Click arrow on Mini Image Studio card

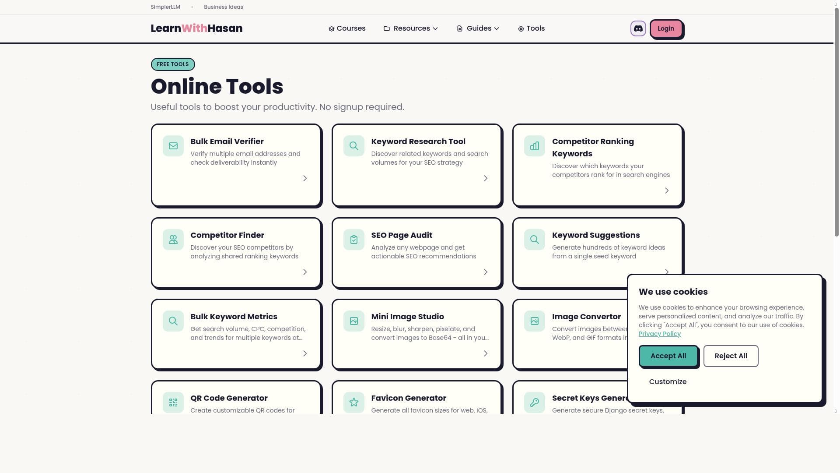(486, 353)
